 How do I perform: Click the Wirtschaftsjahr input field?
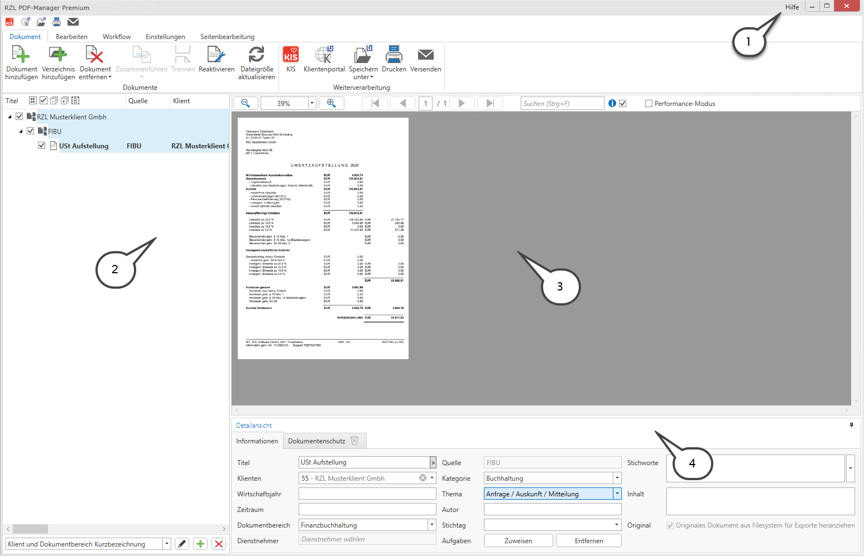(367, 494)
